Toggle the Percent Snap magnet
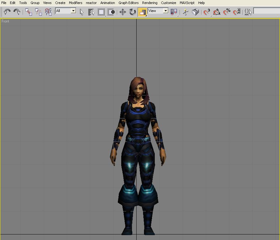Viewport: 280px width, 240px height. point(227,12)
